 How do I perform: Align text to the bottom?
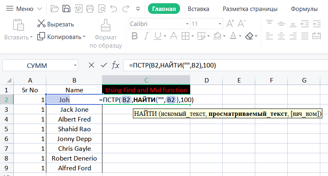(293, 25)
